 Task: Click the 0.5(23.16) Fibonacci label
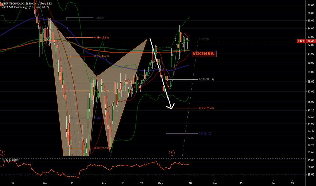(x=205, y=133)
